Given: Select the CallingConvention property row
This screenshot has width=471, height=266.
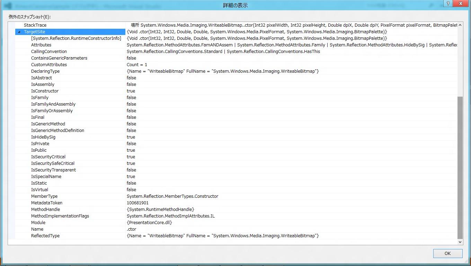Looking at the screenshot, I should 237,52.
